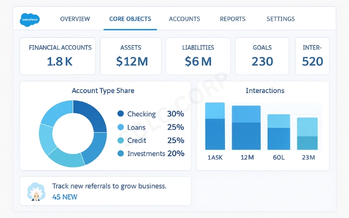Click the 1ASK bar in Interactions chart
This screenshot has width=349, height=218.
tap(214, 127)
